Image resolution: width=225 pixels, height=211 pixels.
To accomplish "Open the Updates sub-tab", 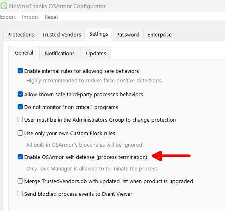I will coord(96,53).
